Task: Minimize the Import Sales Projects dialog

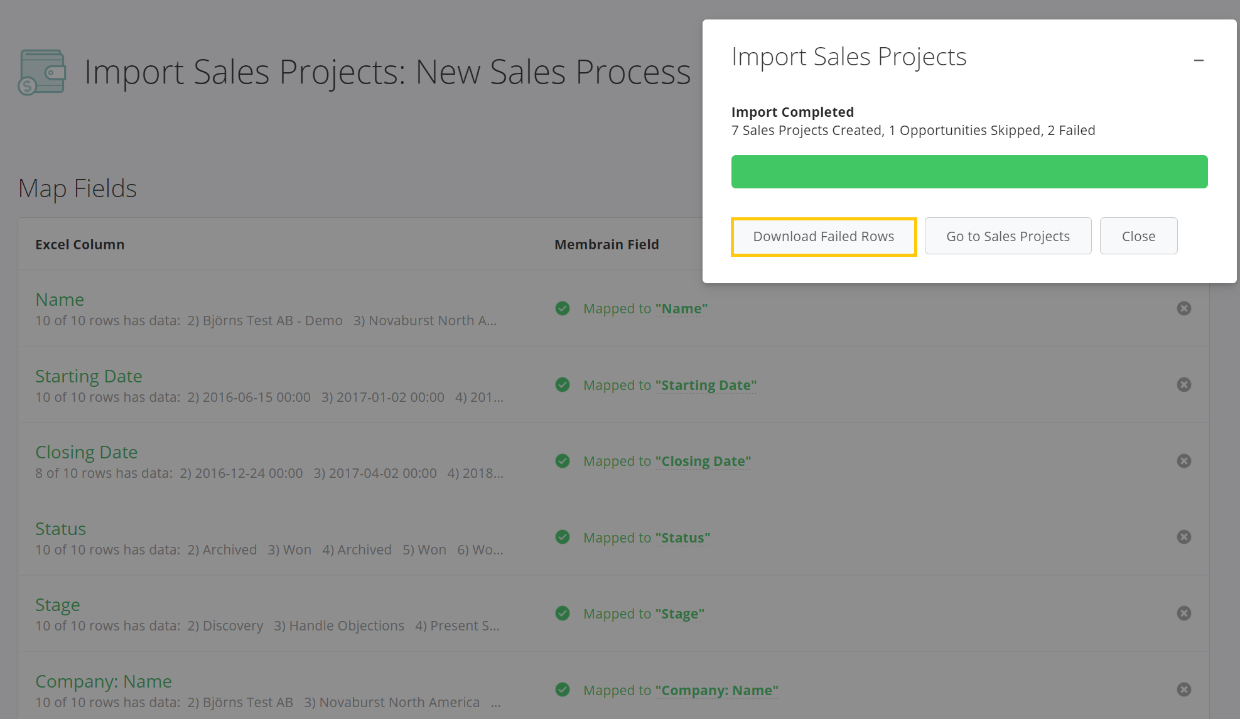Action: 1199,60
